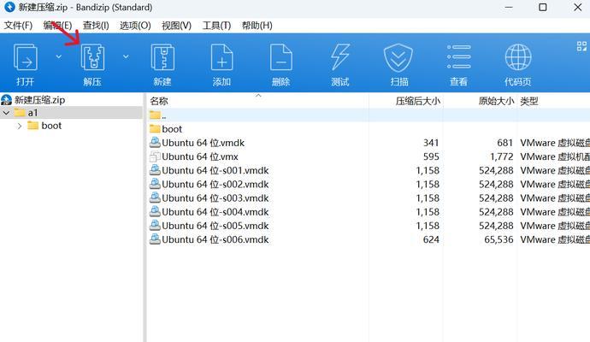Open the 查找(I) menu
This screenshot has width=590, height=342.
pos(96,26)
